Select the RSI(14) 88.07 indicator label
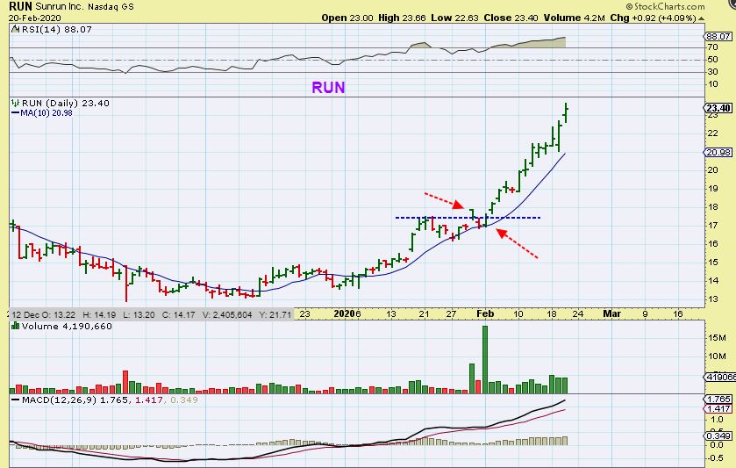 pos(57,29)
